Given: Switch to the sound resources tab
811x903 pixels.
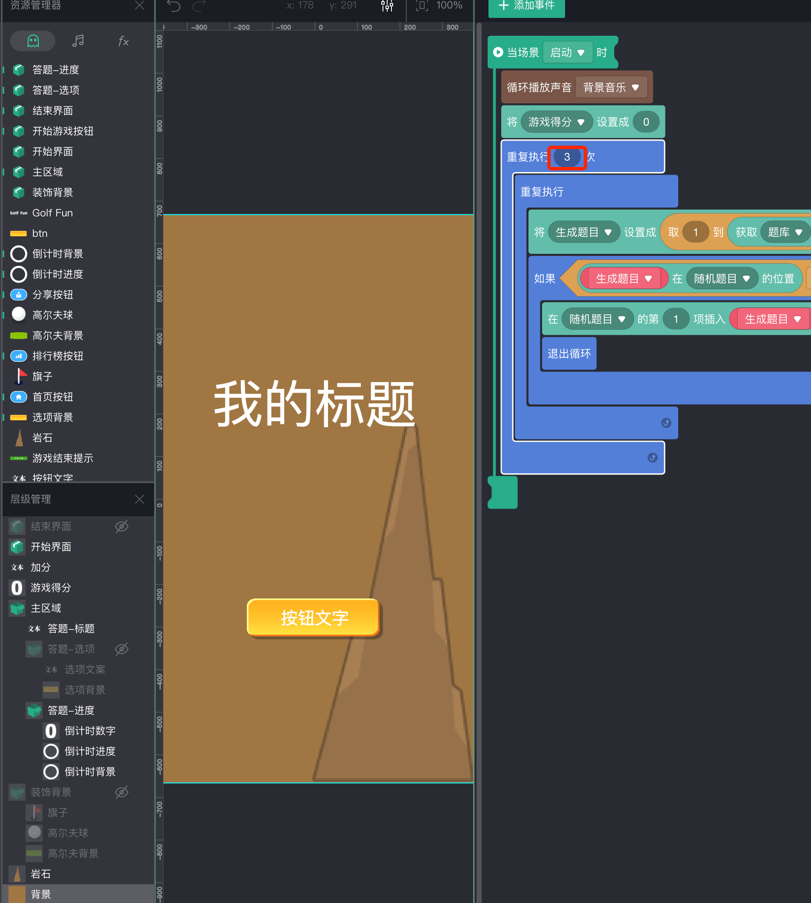Looking at the screenshot, I should (x=78, y=41).
